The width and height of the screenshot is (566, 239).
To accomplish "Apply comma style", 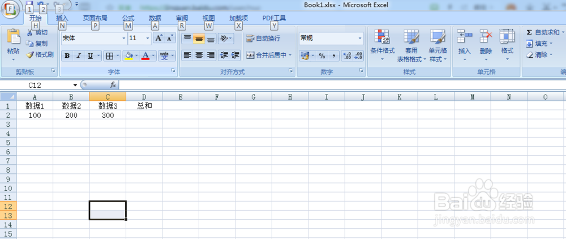I will 333,56.
